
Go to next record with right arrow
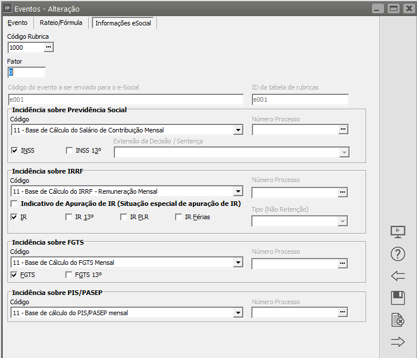coord(398,342)
